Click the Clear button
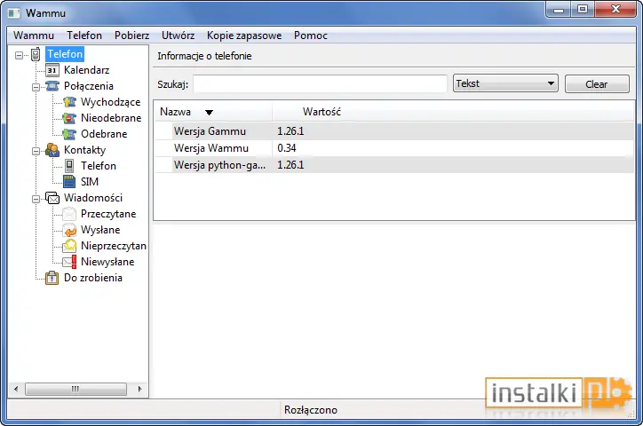This screenshot has width=643, height=426. 597,84
